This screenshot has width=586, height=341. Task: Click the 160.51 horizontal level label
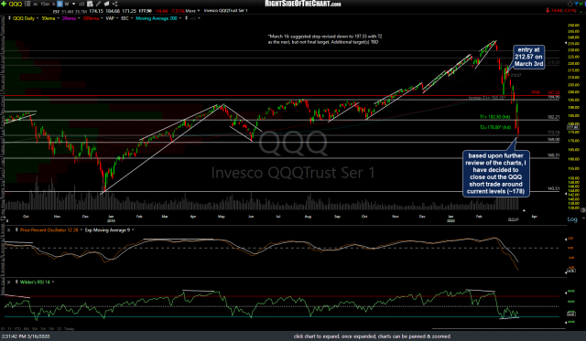(x=553, y=155)
